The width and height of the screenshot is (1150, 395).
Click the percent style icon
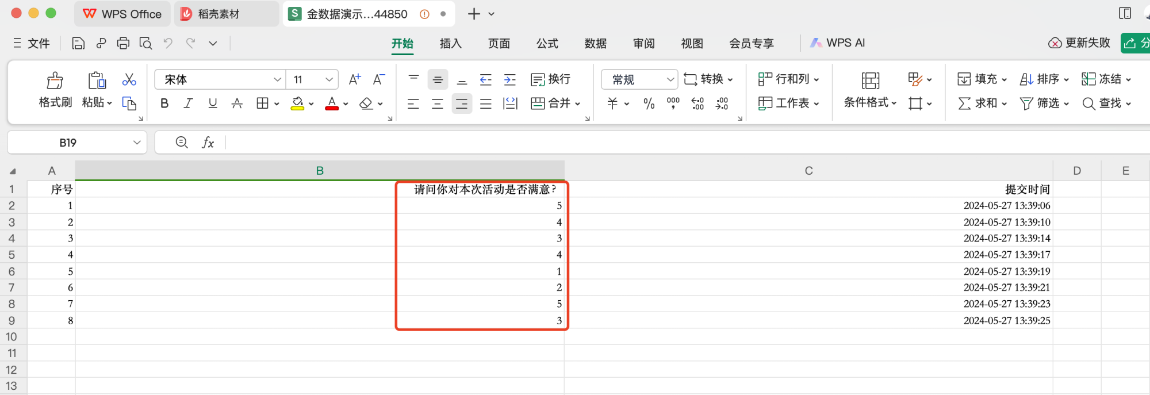point(649,103)
